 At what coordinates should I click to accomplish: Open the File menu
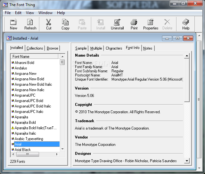click(x=8, y=13)
